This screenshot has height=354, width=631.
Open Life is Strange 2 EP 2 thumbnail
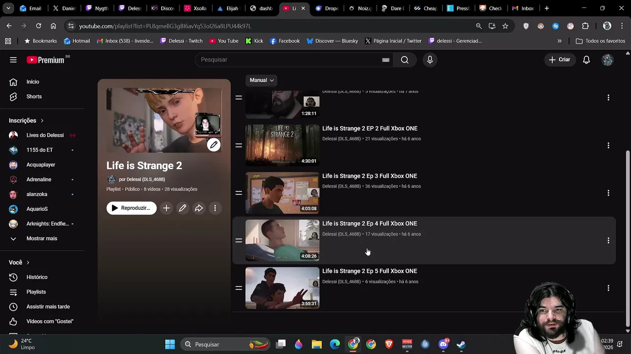[282, 145]
